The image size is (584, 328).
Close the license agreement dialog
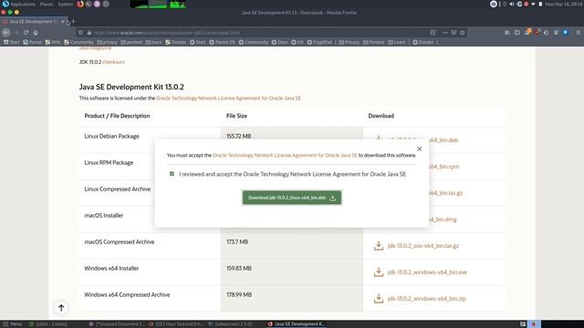[x=419, y=149]
